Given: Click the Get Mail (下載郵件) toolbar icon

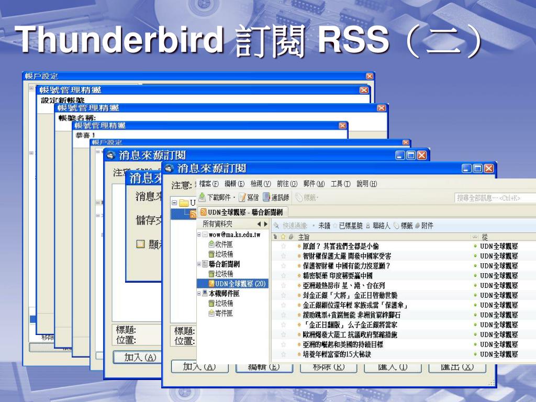Looking at the screenshot, I should coord(202,197).
